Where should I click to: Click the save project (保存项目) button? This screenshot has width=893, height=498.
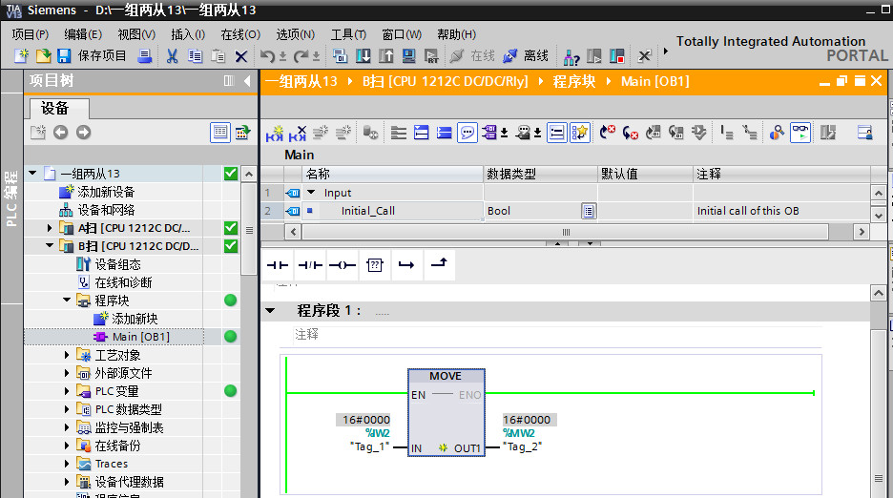(x=93, y=56)
